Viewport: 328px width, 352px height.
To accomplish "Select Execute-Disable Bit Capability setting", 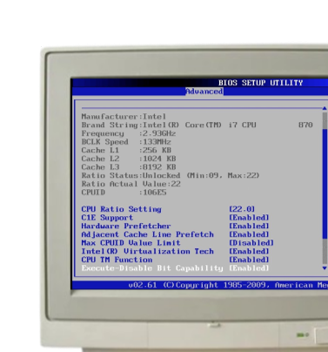I will [x=152, y=268].
